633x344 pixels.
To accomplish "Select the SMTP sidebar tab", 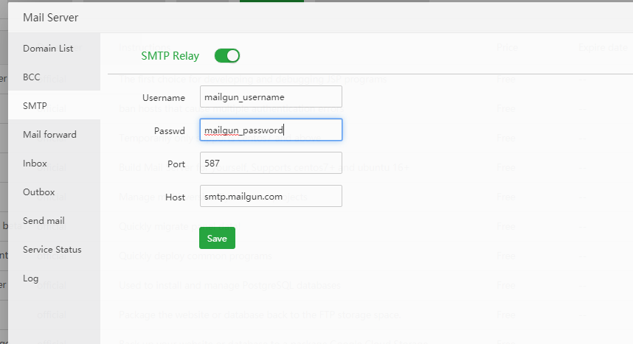I will coord(35,106).
